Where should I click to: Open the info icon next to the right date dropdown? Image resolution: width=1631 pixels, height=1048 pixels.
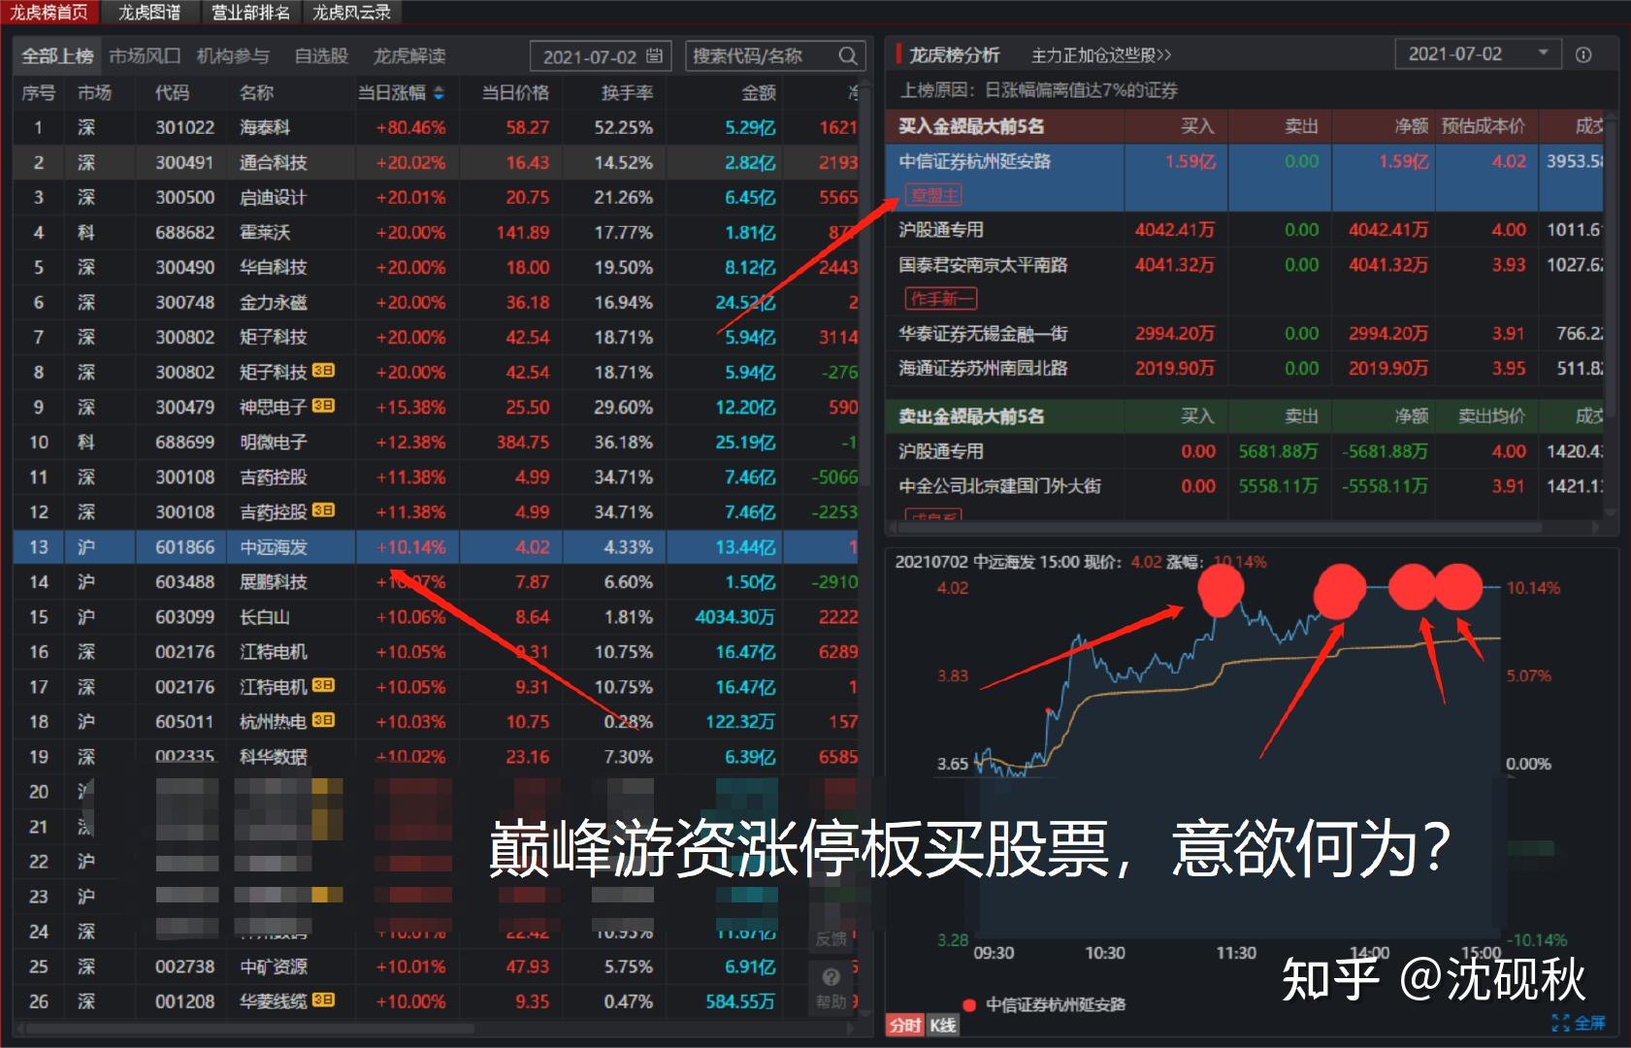click(x=1583, y=55)
